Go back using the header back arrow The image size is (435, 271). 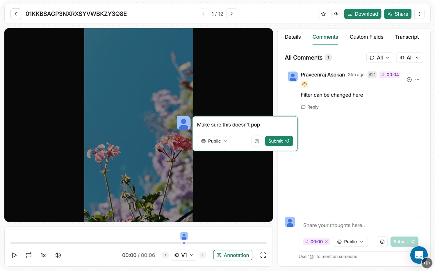(x=16, y=14)
